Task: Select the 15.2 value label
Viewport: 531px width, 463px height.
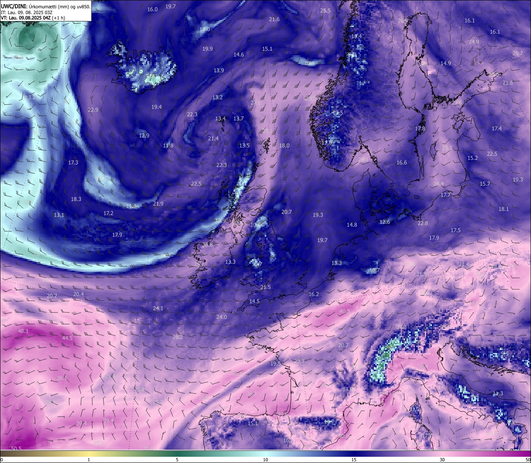Action: pos(473,158)
